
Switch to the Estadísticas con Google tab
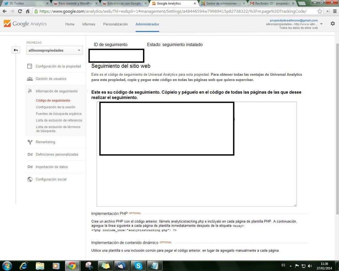[125, 3]
